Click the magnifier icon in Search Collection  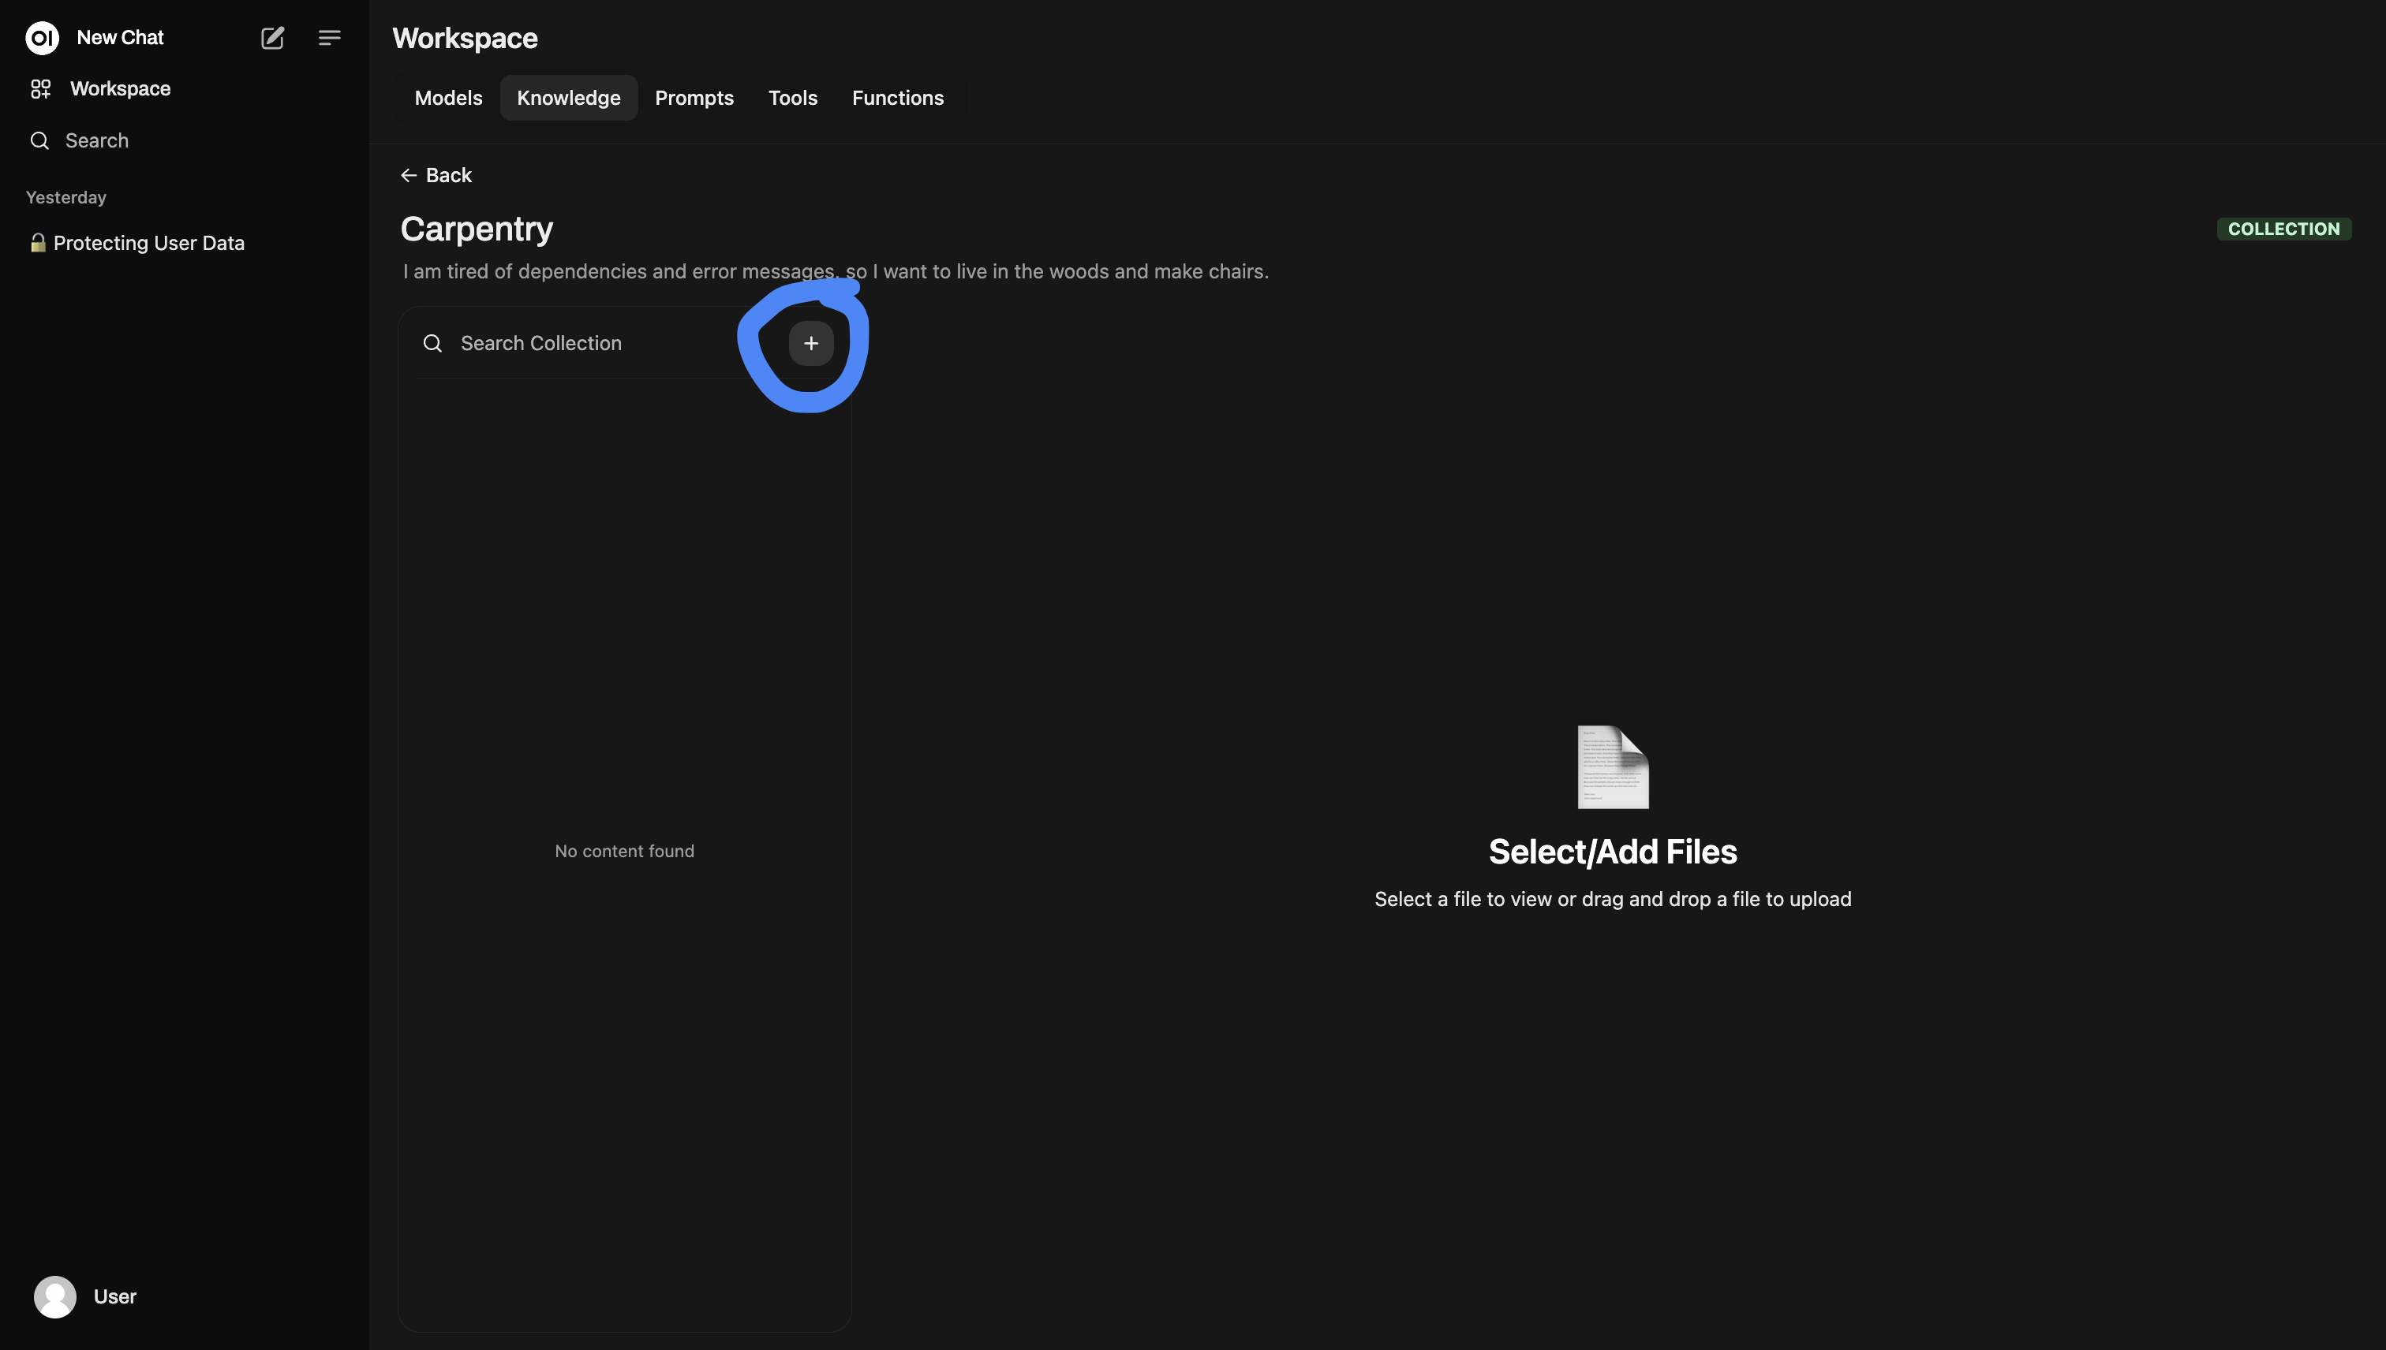[432, 344]
